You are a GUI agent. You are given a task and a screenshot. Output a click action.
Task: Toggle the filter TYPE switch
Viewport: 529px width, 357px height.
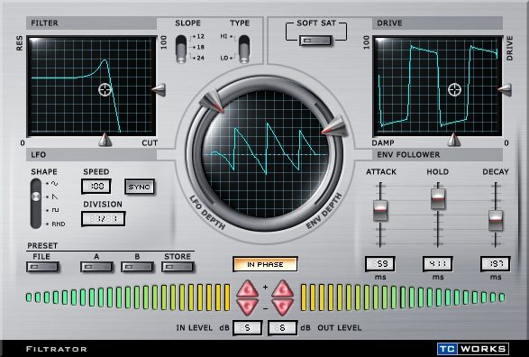pos(244,49)
